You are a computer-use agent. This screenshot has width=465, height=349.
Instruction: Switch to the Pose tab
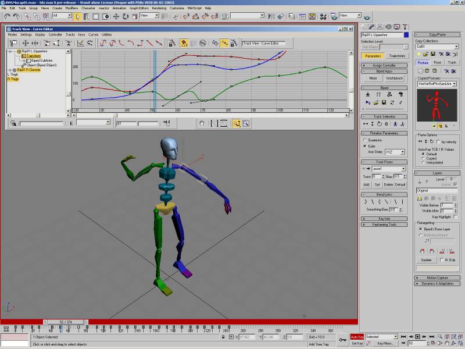coord(437,62)
